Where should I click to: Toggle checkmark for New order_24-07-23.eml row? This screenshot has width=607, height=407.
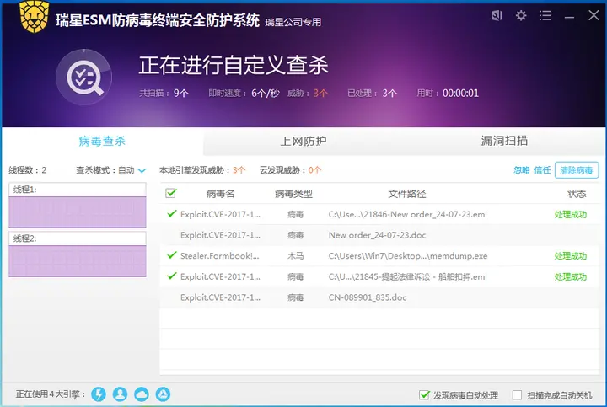(172, 214)
